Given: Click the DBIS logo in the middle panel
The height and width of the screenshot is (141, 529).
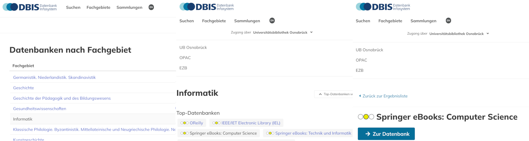Looking at the screenshot, I should (206, 7).
